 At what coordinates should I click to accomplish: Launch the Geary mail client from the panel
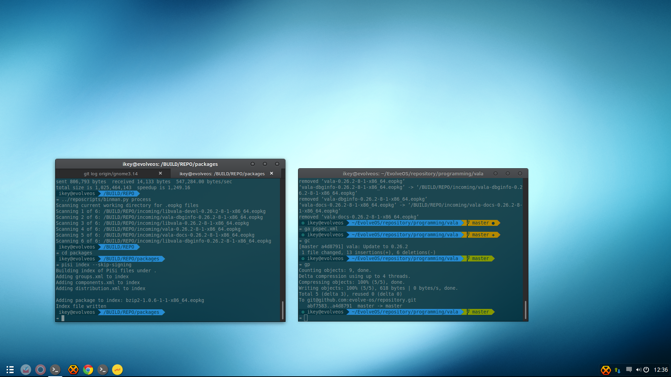pyautogui.click(x=26, y=370)
